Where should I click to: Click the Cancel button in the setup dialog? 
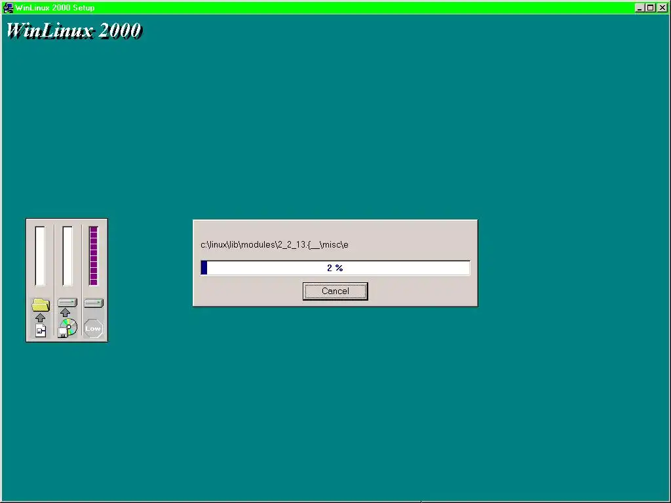pos(335,291)
